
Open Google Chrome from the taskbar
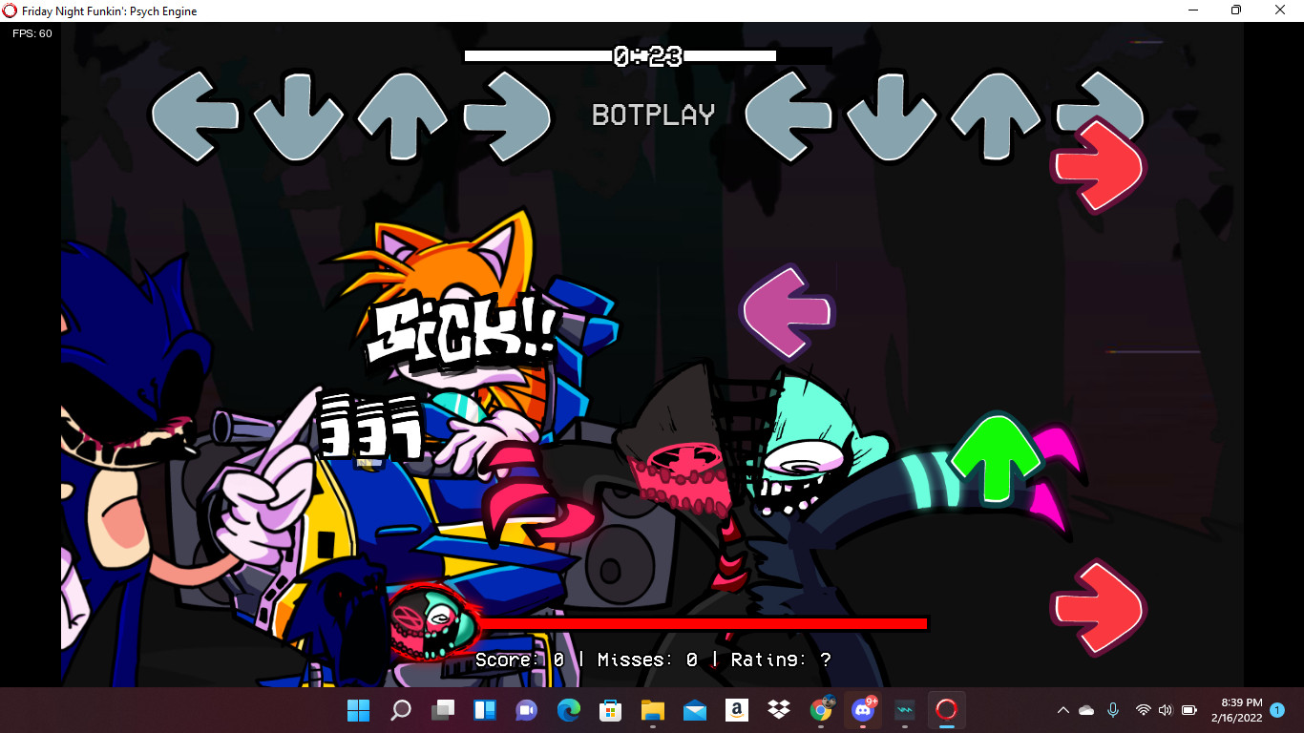pos(819,709)
